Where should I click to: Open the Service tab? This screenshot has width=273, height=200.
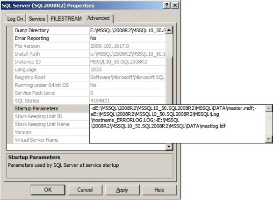(x=37, y=19)
